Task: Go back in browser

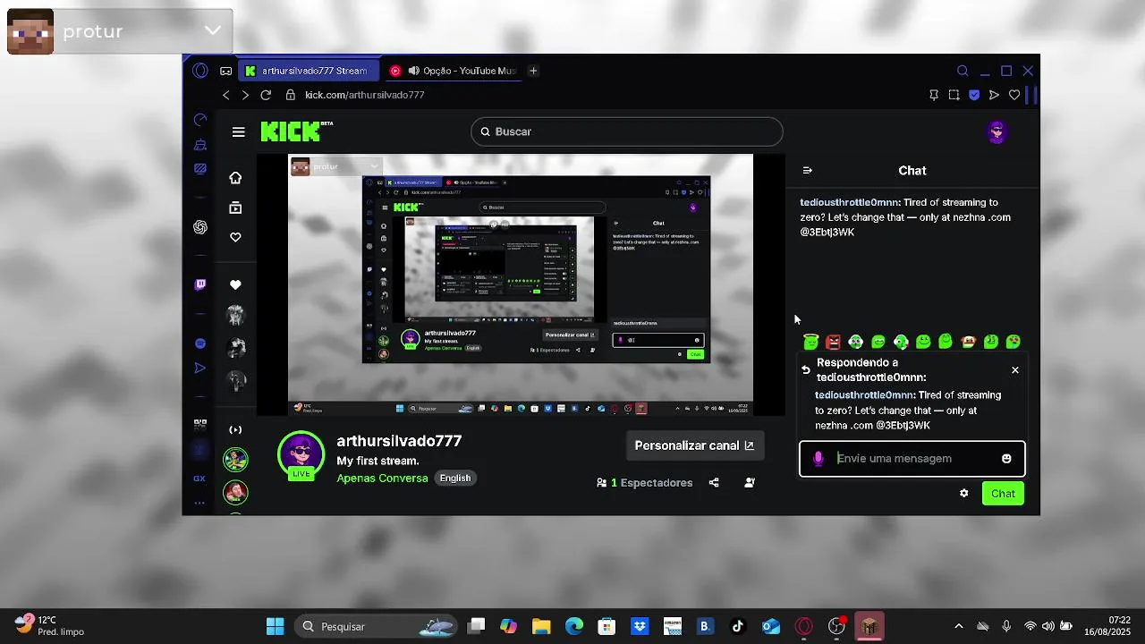Action: 225,95
